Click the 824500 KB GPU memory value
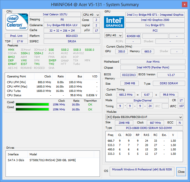The width and height of the screenshot is (190, 182). [x=133, y=36]
